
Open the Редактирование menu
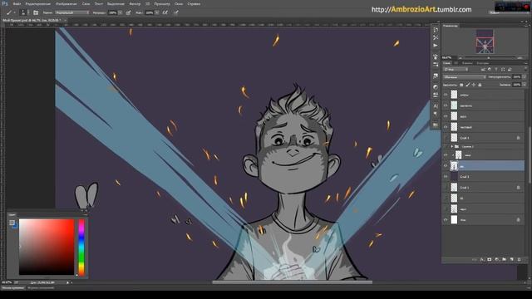click(37, 3)
